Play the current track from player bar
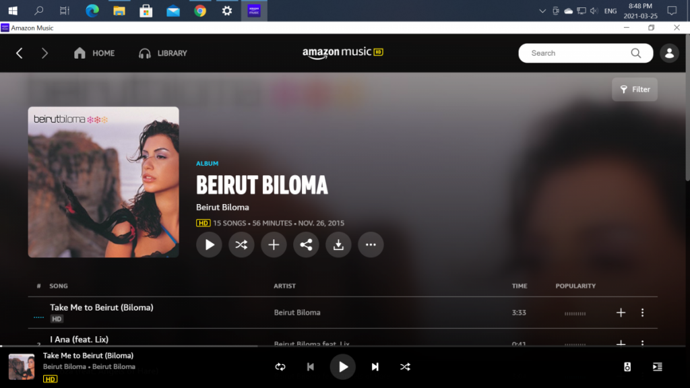 tap(343, 367)
